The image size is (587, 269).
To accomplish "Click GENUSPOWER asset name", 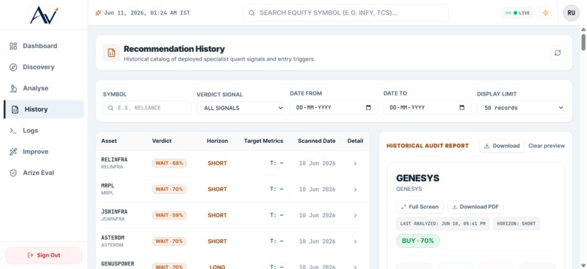I will coord(117,264).
